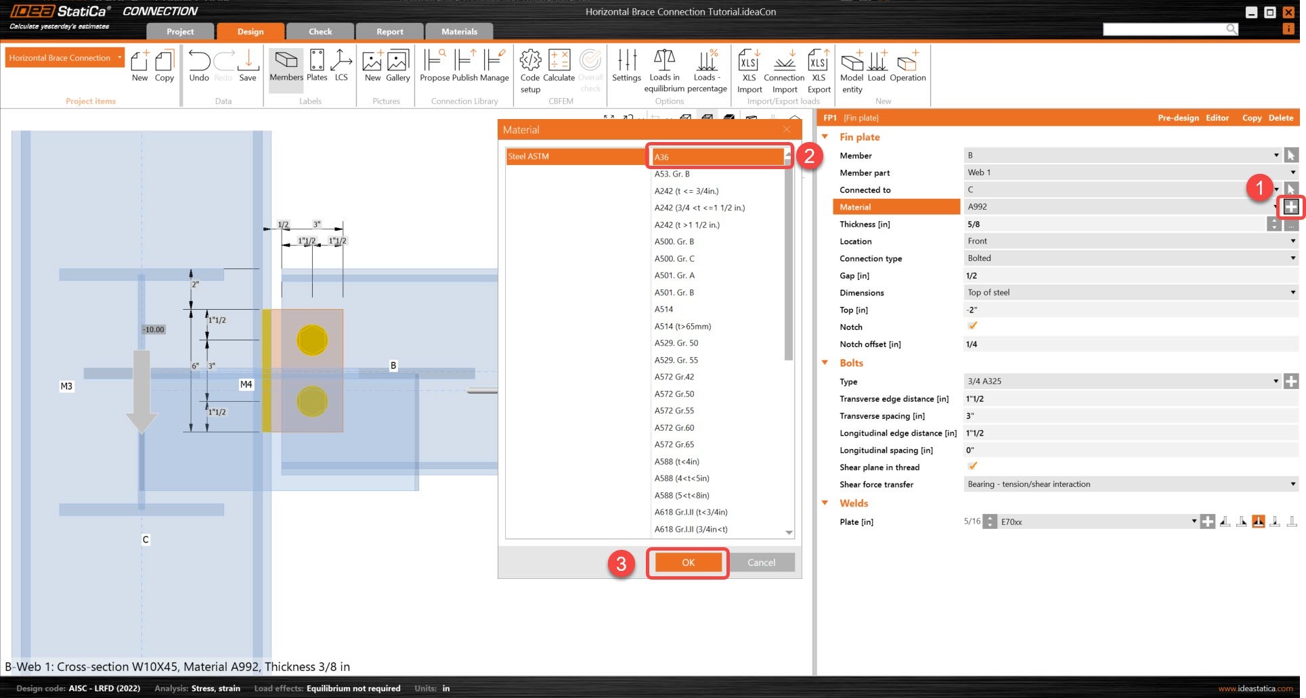Click OK in the Material dialog

point(688,563)
